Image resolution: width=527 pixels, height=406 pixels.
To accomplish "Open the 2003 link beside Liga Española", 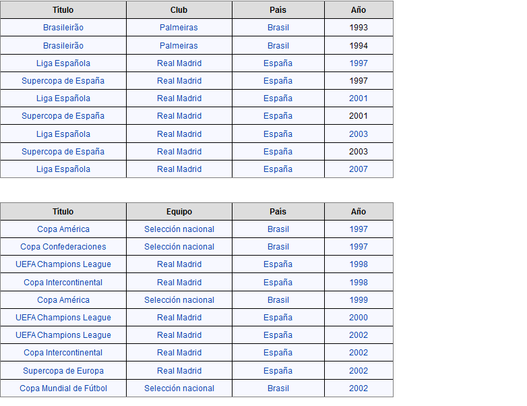I will [359, 134].
